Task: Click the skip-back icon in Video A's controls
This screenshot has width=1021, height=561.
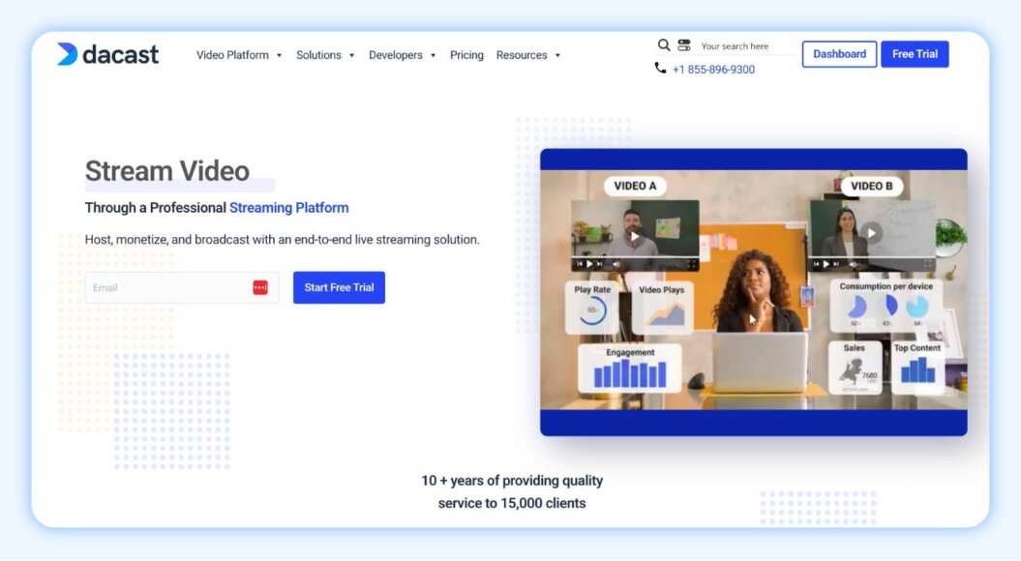Action: click(x=580, y=263)
